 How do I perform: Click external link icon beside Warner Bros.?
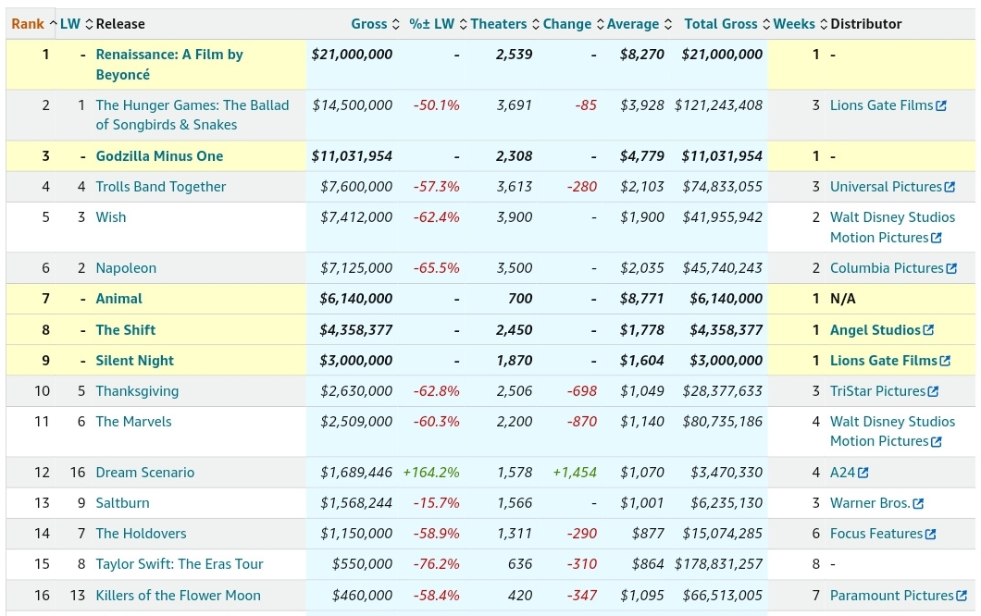click(918, 503)
